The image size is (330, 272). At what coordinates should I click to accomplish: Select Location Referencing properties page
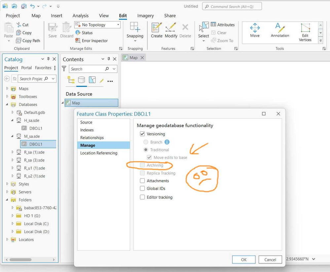tap(99, 153)
